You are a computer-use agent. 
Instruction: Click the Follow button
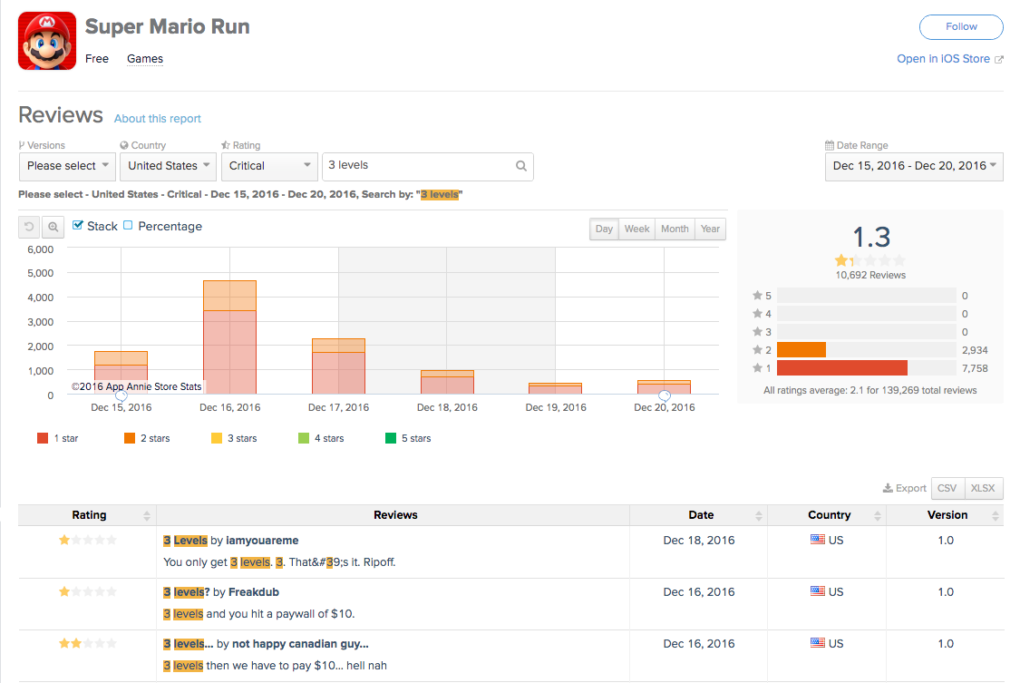[961, 26]
